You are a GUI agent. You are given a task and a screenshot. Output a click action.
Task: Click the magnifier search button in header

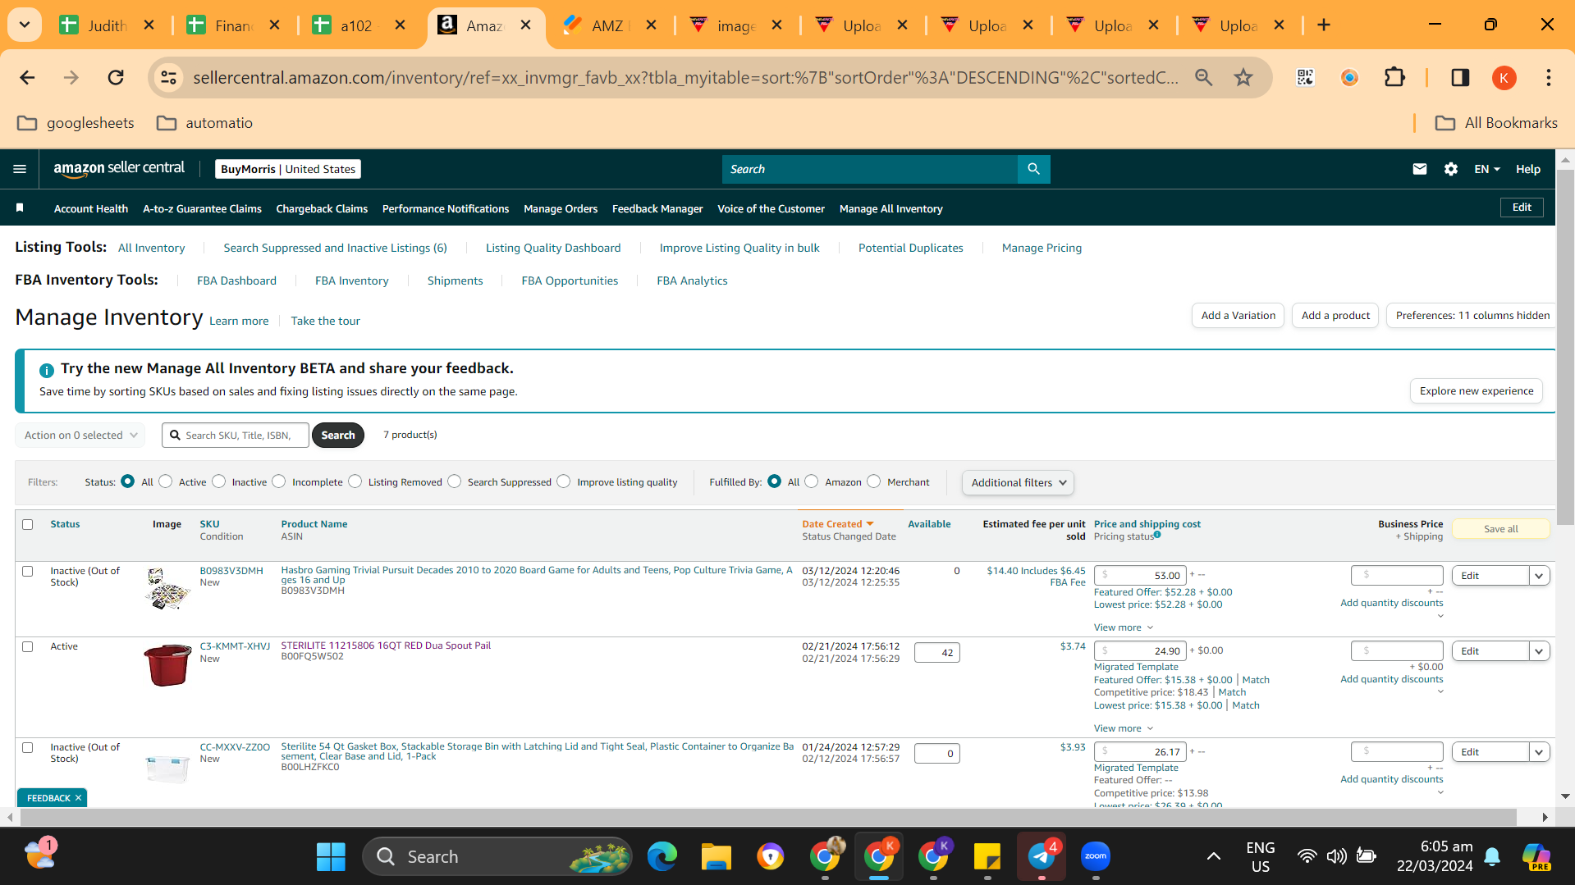(1033, 169)
